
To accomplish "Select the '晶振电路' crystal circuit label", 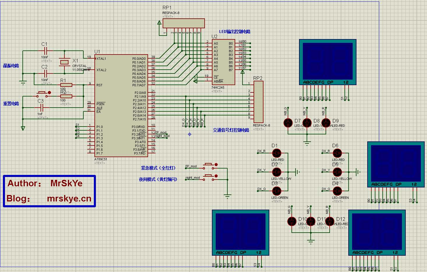I will (x=11, y=66).
